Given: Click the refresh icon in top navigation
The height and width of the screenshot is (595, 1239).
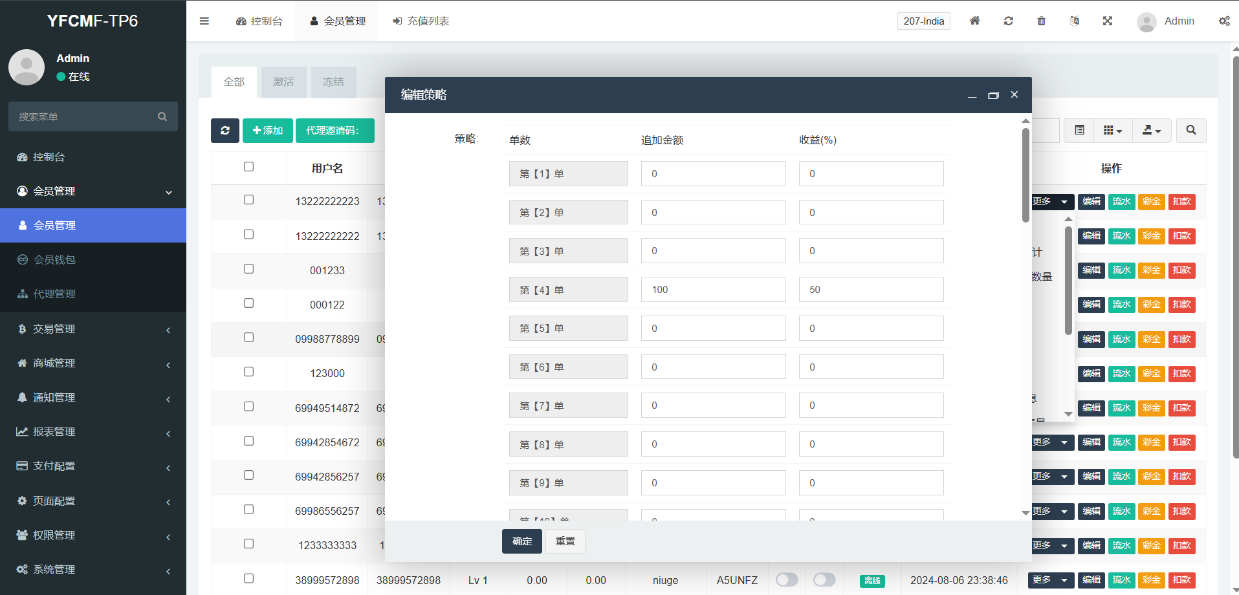Looking at the screenshot, I should click(x=1008, y=21).
